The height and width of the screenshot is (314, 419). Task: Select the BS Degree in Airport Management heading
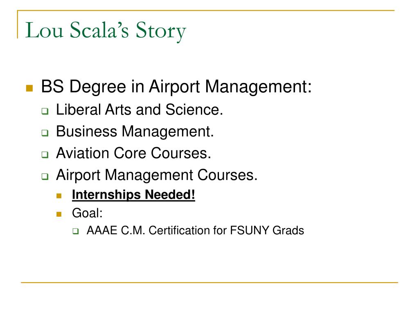point(176,87)
